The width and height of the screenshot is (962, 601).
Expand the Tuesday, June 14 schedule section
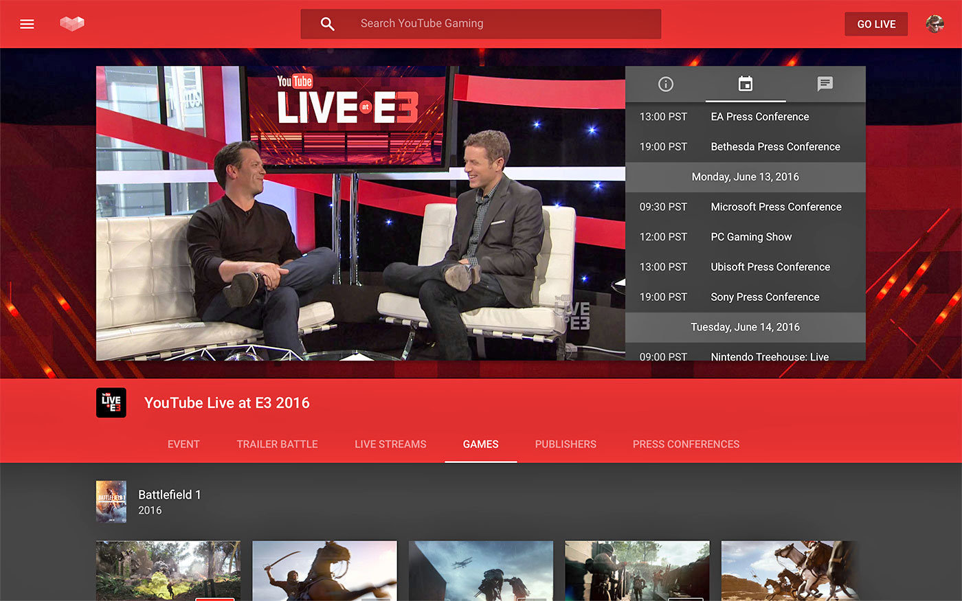click(x=746, y=327)
